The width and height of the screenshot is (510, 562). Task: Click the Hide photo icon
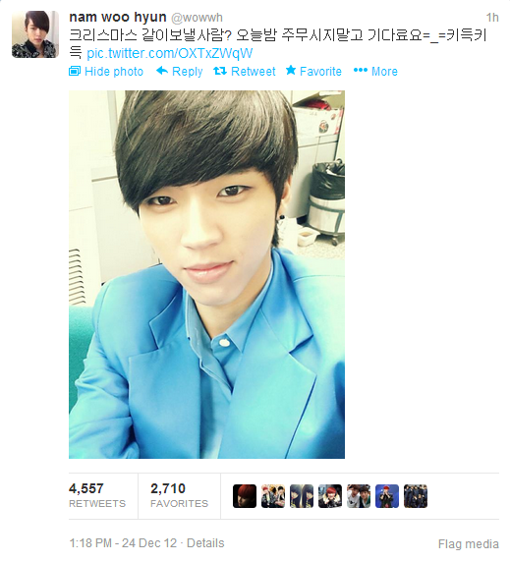coord(75,71)
